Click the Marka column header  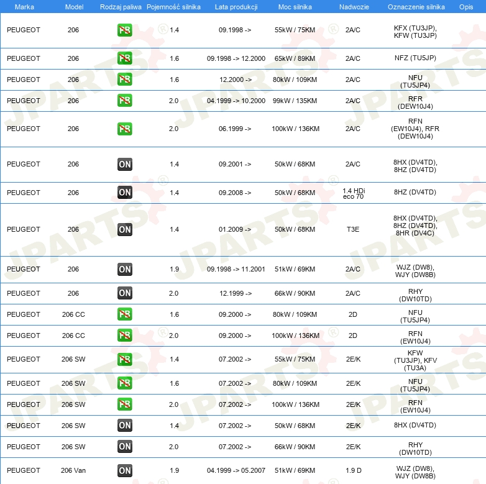pos(24,6)
